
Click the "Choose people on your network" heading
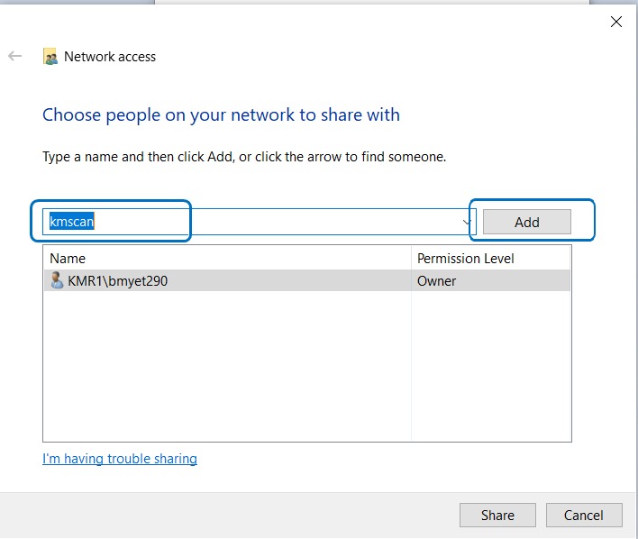(221, 115)
